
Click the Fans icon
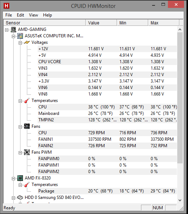tap(27, 126)
